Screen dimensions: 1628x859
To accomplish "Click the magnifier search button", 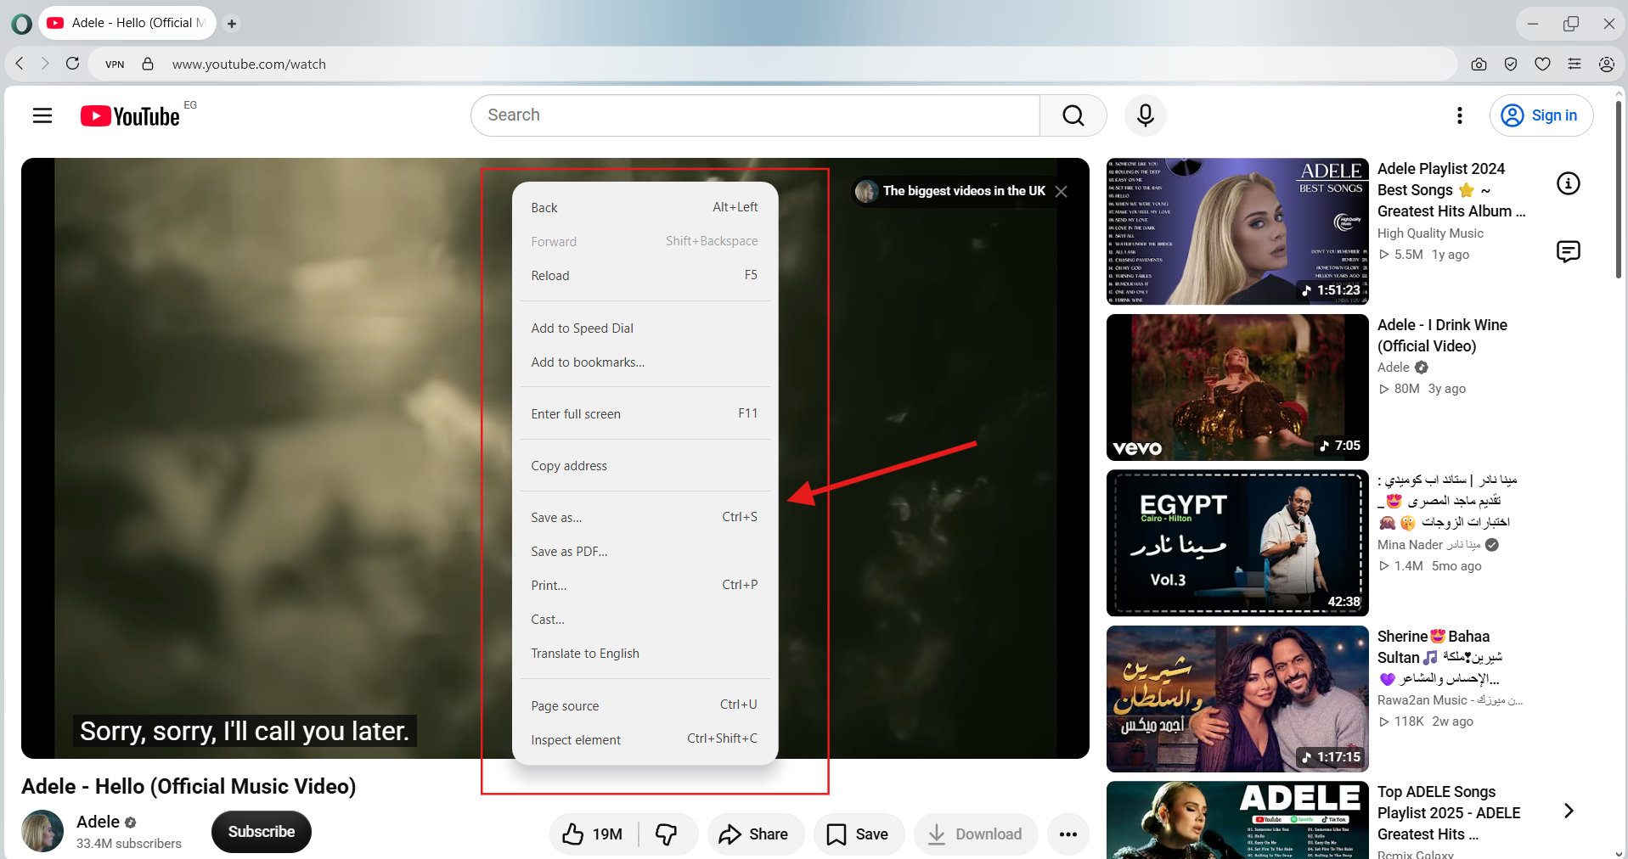I will (1073, 115).
